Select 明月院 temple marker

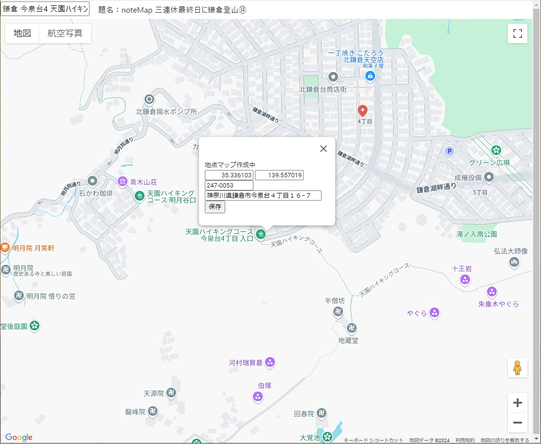5,270
